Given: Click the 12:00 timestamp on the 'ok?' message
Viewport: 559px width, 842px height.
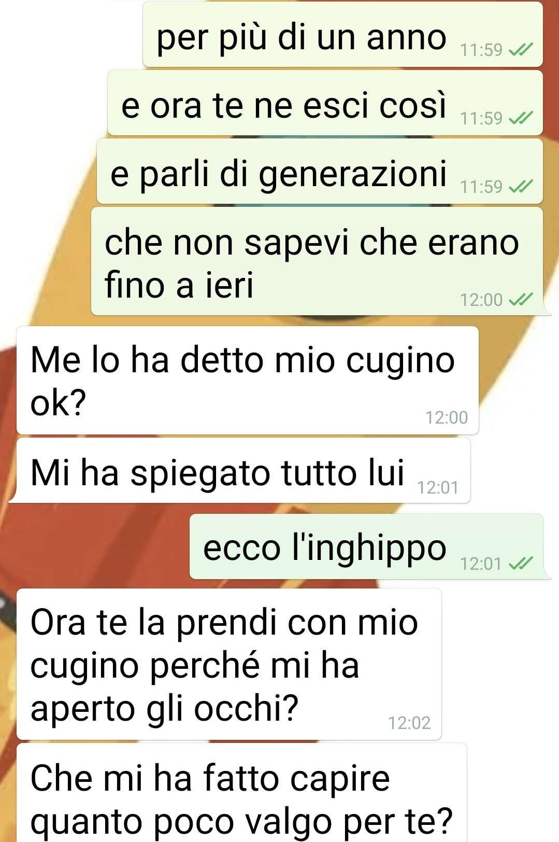Looking at the screenshot, I should click(447, 417).
